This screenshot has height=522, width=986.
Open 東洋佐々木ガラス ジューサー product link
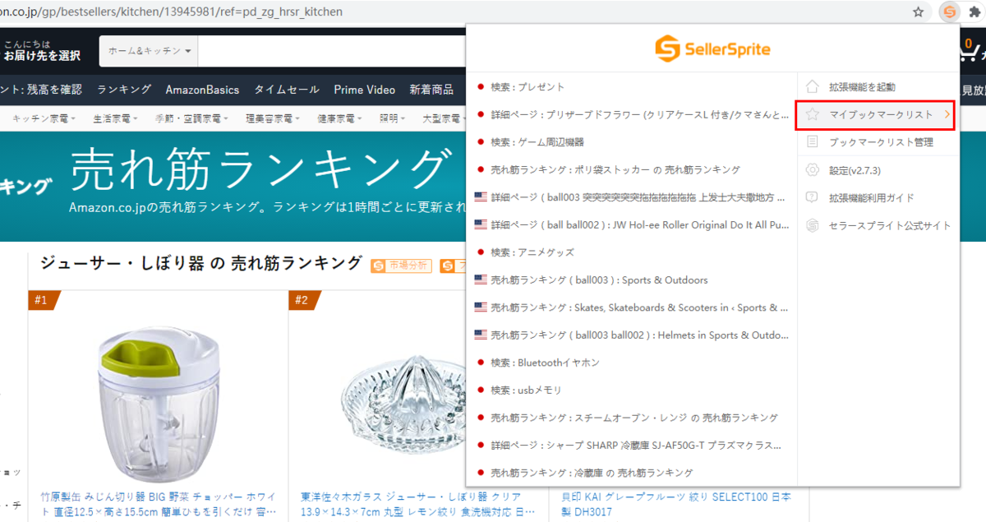pyautogui.click(x=417, y=504)
